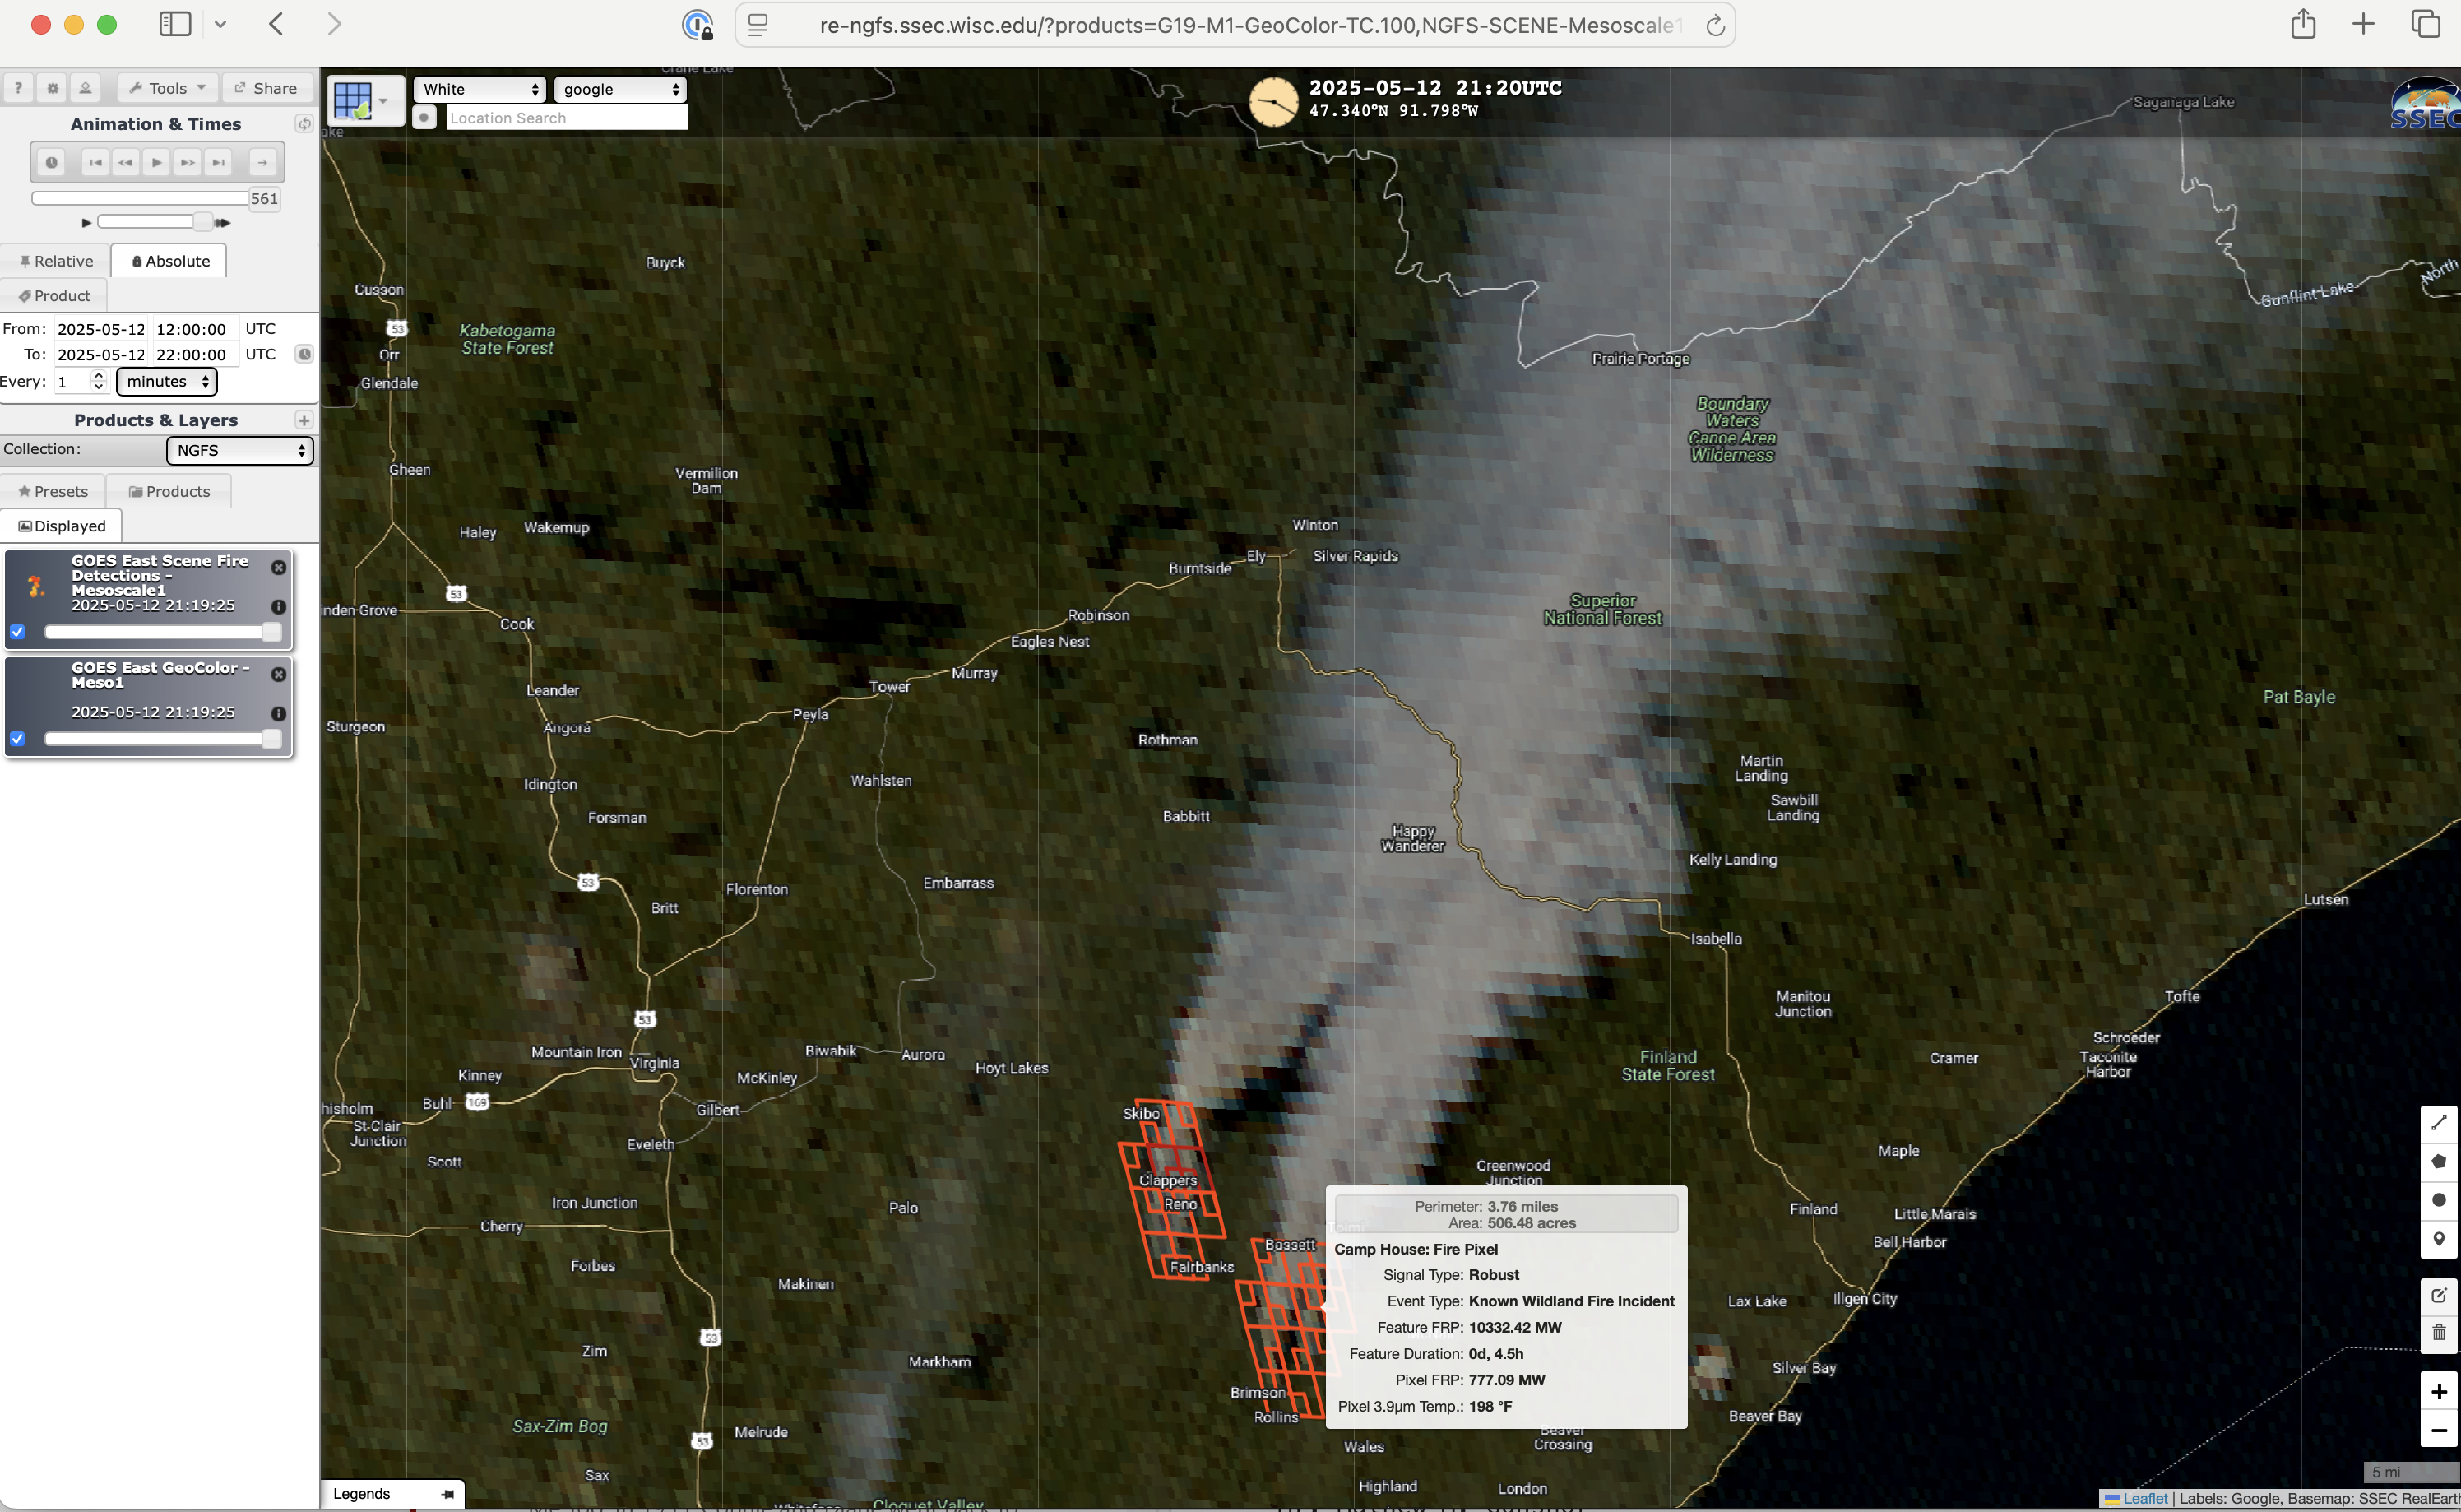
Task: Select the draw polyline map tool
Action: coord(2438,1123)
